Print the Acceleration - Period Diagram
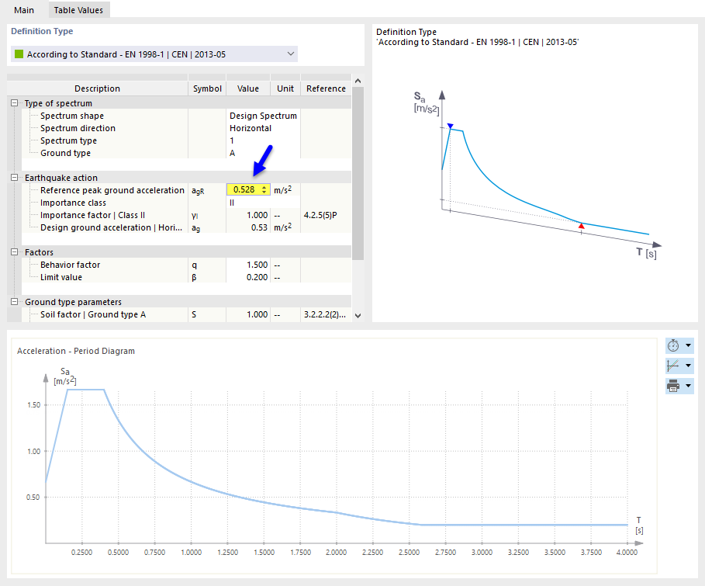 click(672, 386)
